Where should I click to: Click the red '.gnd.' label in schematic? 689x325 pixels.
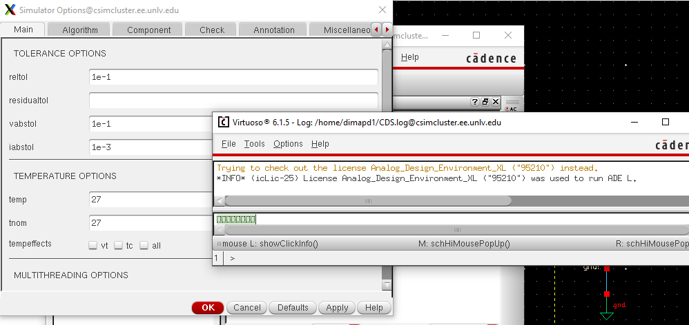pos(619,305)
